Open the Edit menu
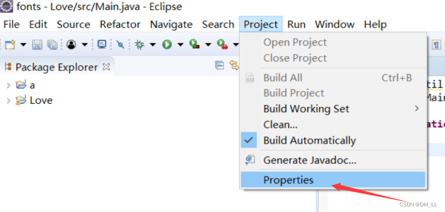The image size is (445, 212). point(38,25)
